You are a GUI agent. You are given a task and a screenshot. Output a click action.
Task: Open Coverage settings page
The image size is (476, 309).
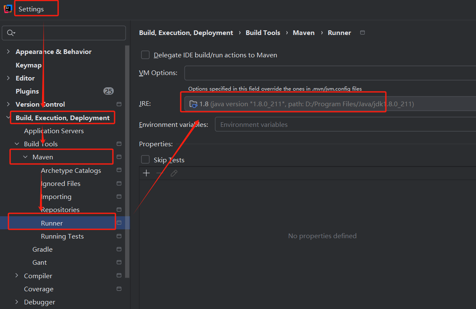point(39,289)
